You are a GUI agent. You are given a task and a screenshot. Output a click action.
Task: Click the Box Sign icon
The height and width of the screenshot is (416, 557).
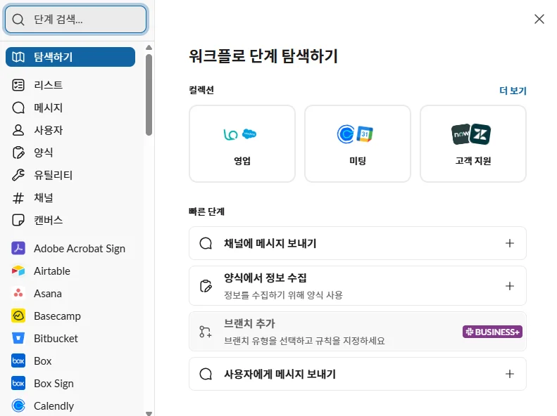(19, 383)
